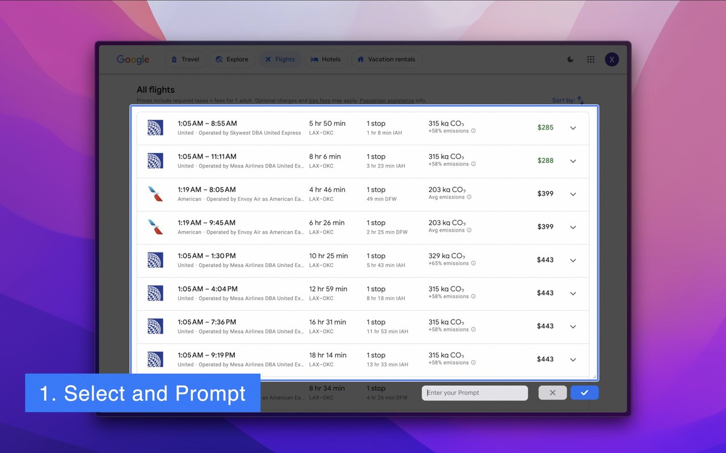
Task: Click the Enter your Prompt field
Action: 475,393
